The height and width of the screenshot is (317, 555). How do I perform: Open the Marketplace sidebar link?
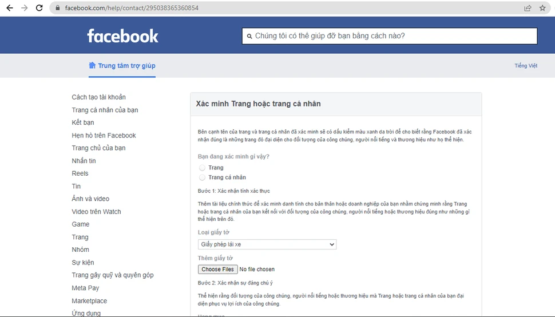click(89, 301)
